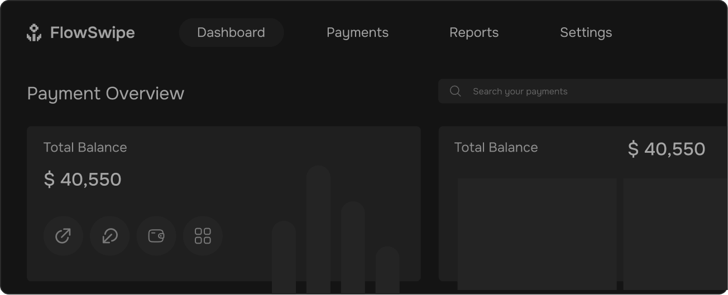Screen dimensions: 728x295
Task: Click the receive arrow circle icon
Action: point(109,236)
